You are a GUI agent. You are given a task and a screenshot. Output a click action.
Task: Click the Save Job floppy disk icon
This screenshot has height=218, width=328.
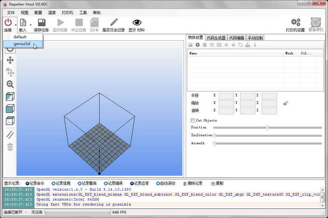point(41,22)
